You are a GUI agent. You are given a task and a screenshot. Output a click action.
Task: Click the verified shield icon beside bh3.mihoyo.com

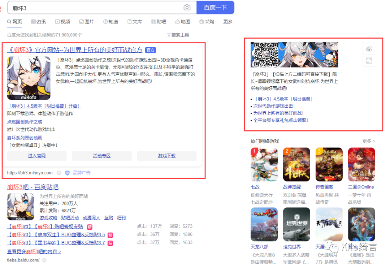(68, 173)
